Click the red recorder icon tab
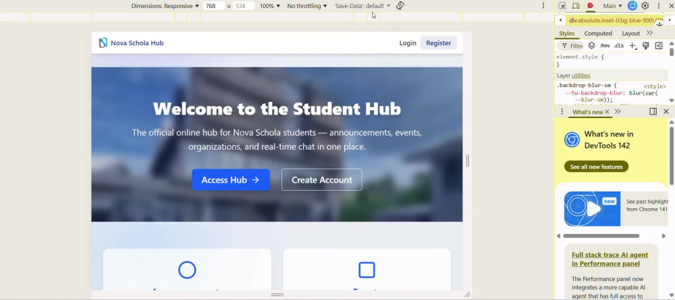 [x=590, y=6]
